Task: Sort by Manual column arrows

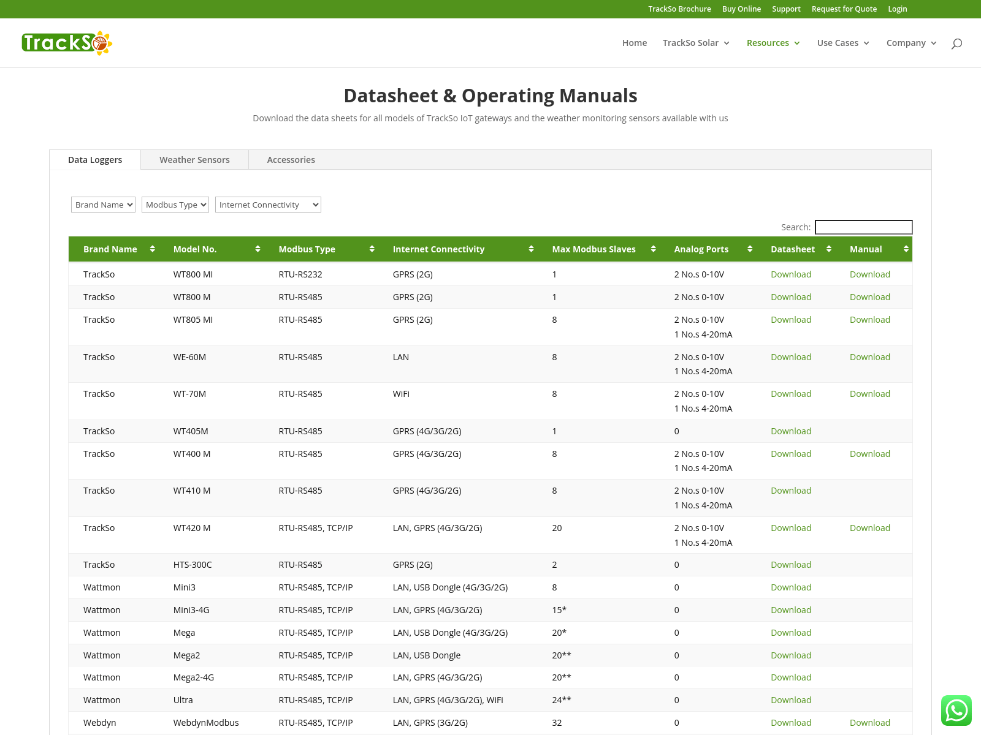Action: [906, 249]
